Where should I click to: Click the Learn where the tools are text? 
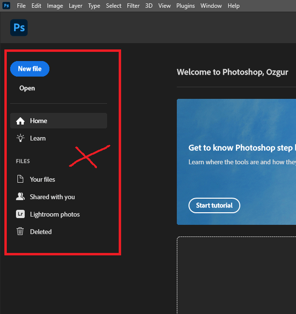(x=242, y=162)
